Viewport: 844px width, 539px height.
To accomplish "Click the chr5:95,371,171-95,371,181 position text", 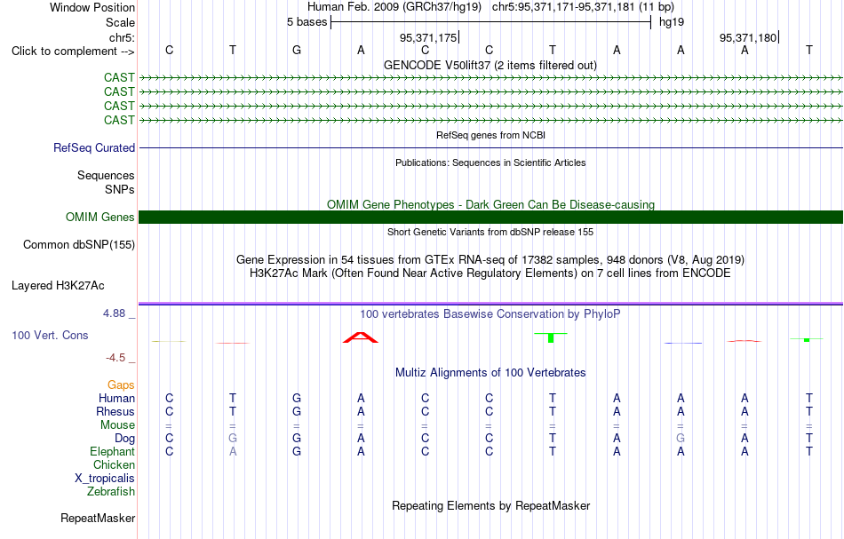I will (x=563, y=7).
